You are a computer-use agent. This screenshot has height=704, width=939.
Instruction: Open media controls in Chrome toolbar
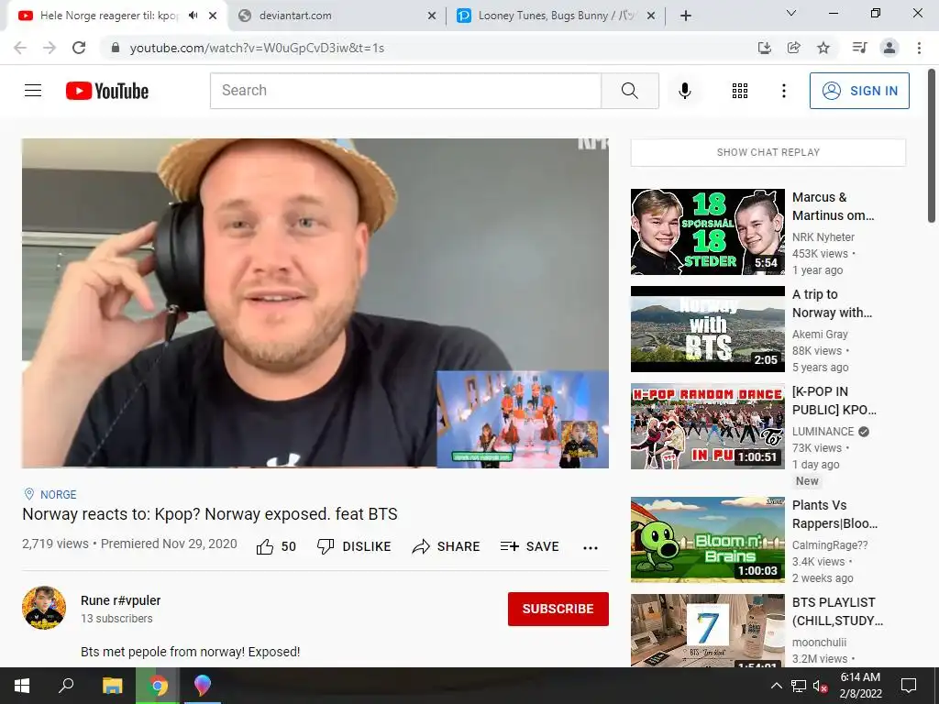859,48
